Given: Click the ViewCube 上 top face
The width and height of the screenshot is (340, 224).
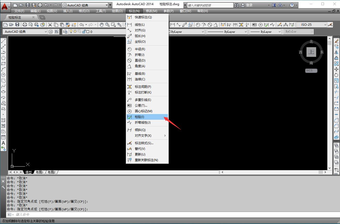Looking at the screenshot, I should tap(311, 52).
